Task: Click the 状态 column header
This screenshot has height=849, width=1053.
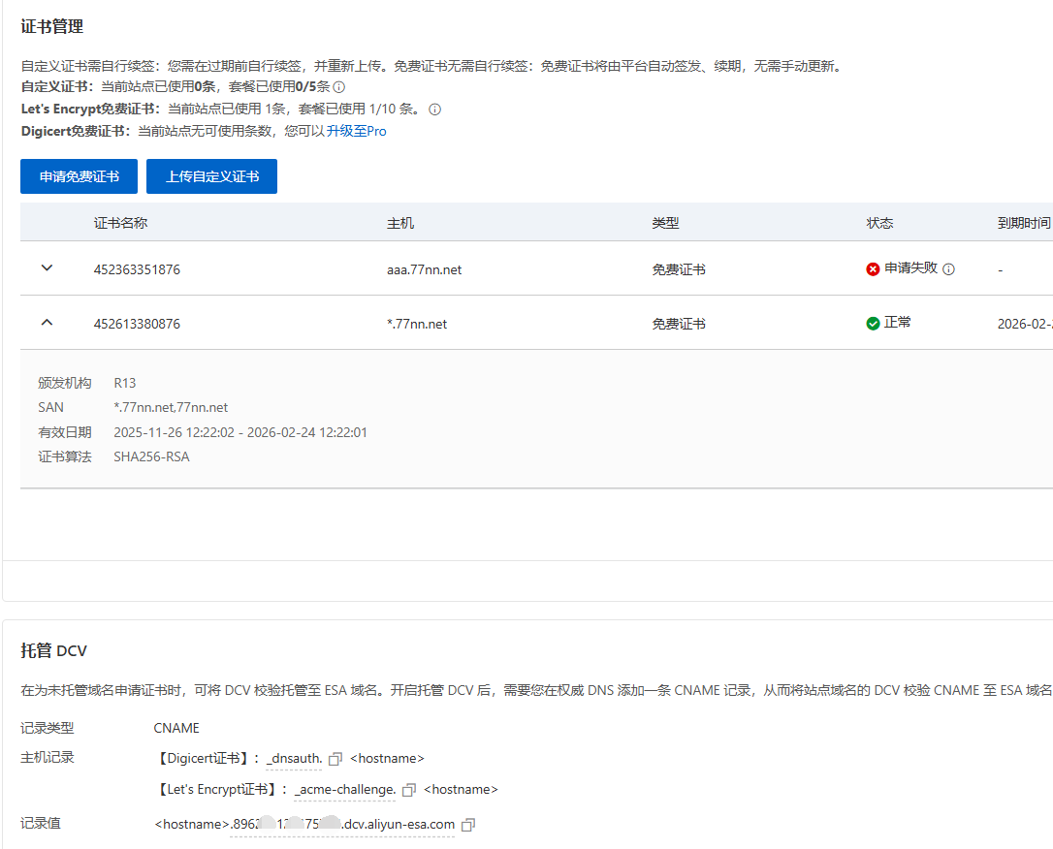Action: point(880,222)
